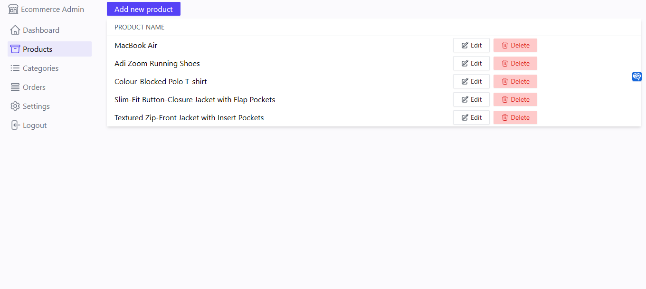The height and width of the screenshot is (289, 646).
Task: Click the pencil icon on MacBook Air's Edit button
Action: (x=464, y=45)
